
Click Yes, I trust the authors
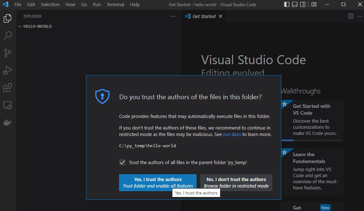point(158,183)
